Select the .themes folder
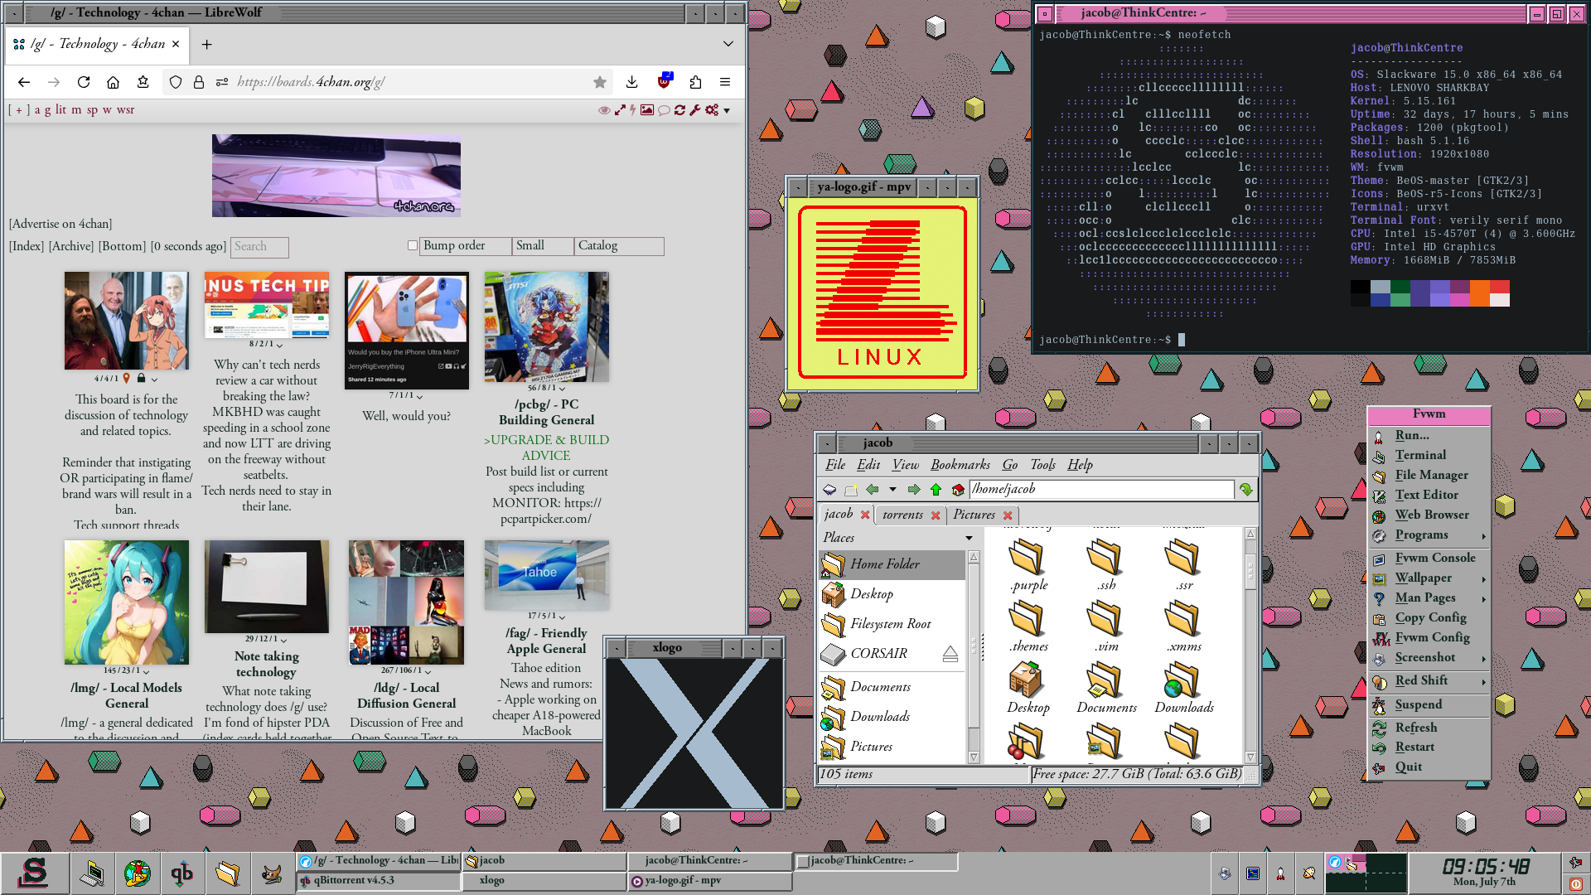Screen dimensions: 1591x895 point(1028,626)
